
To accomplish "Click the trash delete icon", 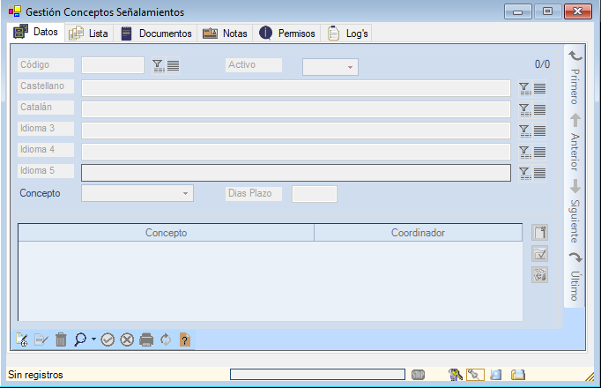I will [61, 339].
